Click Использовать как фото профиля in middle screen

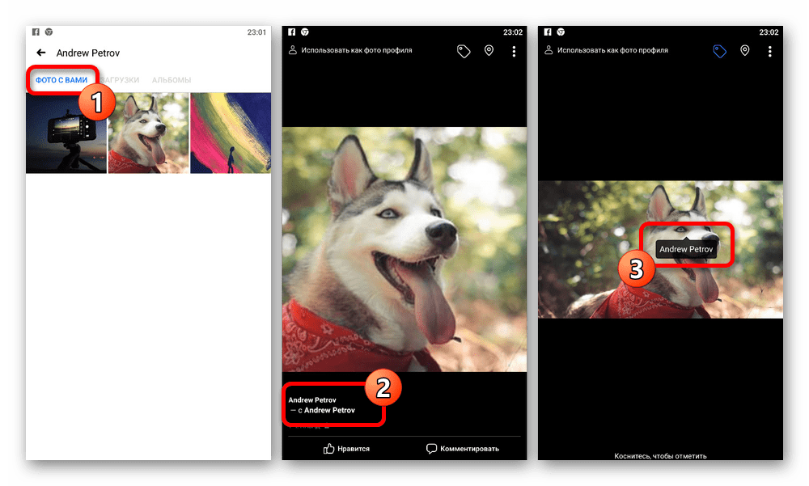pos(356,50)
